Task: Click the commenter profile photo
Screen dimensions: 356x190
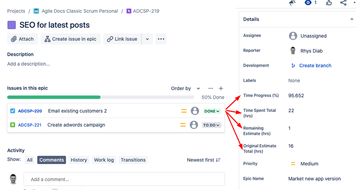Action: (x=14, y=179)
